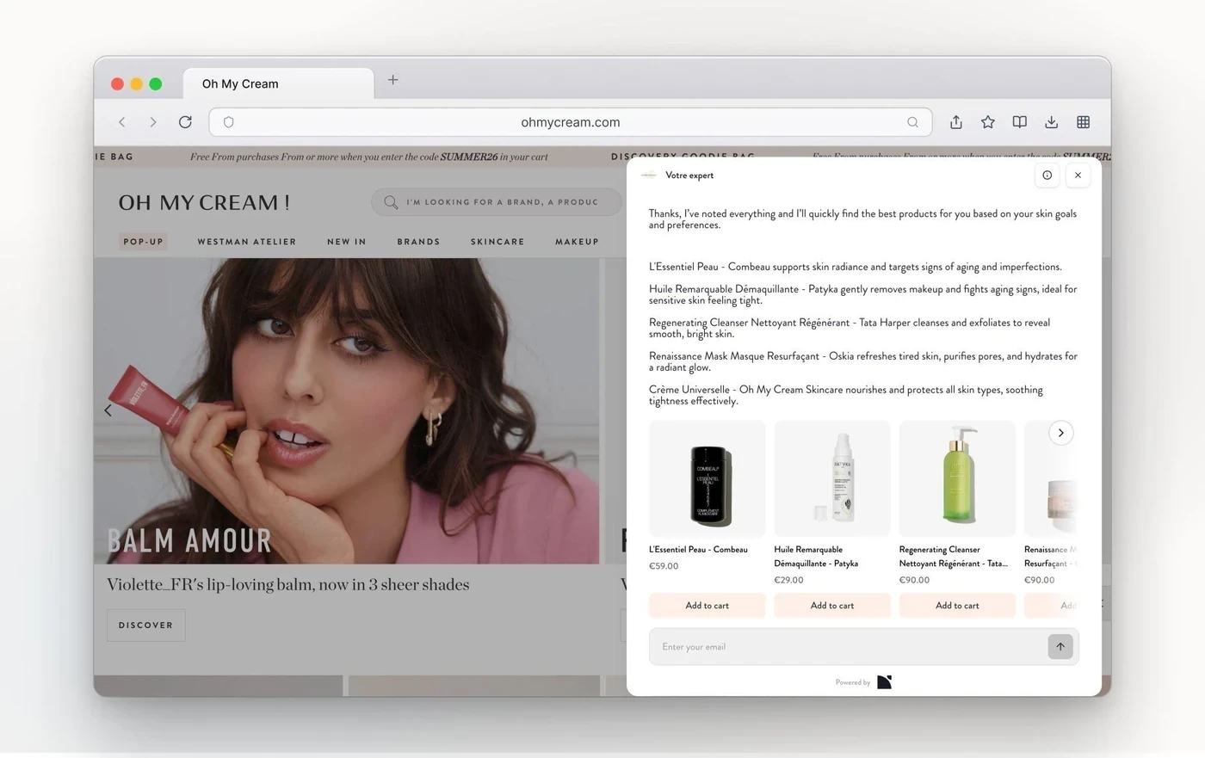Image resolution: width=1205 pixels, height=758 pixels.
Task: Click the €29.00 price text
Action: [788, 580]
